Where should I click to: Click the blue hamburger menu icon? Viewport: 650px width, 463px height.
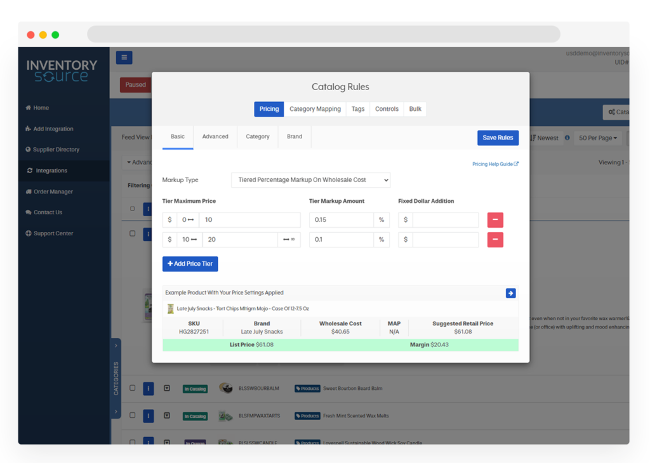click(124, 57)
